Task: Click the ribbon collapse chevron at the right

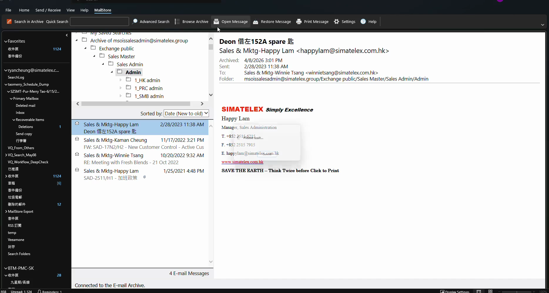Action: pyautogui.click(x=543, y=25)
